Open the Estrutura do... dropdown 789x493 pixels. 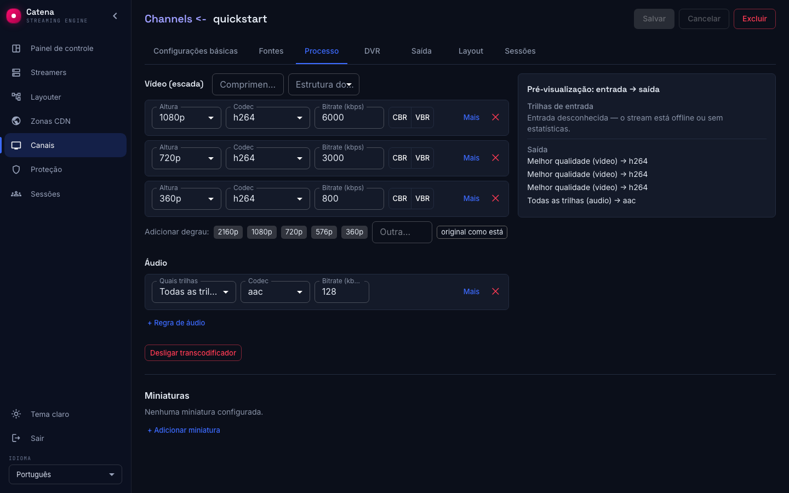click(324, 84)
